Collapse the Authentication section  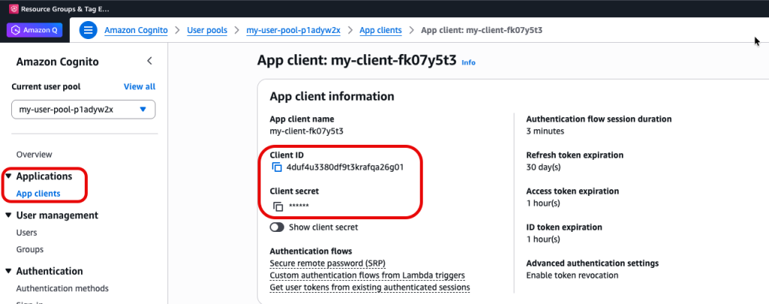(8, 272)
